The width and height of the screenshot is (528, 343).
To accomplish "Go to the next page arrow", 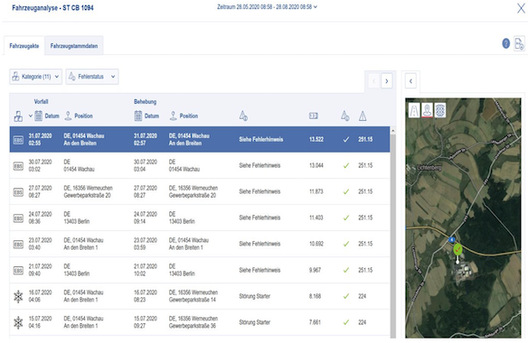I will [387, 81].
